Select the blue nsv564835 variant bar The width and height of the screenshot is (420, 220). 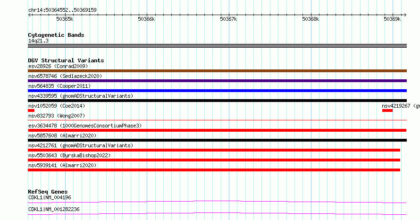tap(217, 91)
